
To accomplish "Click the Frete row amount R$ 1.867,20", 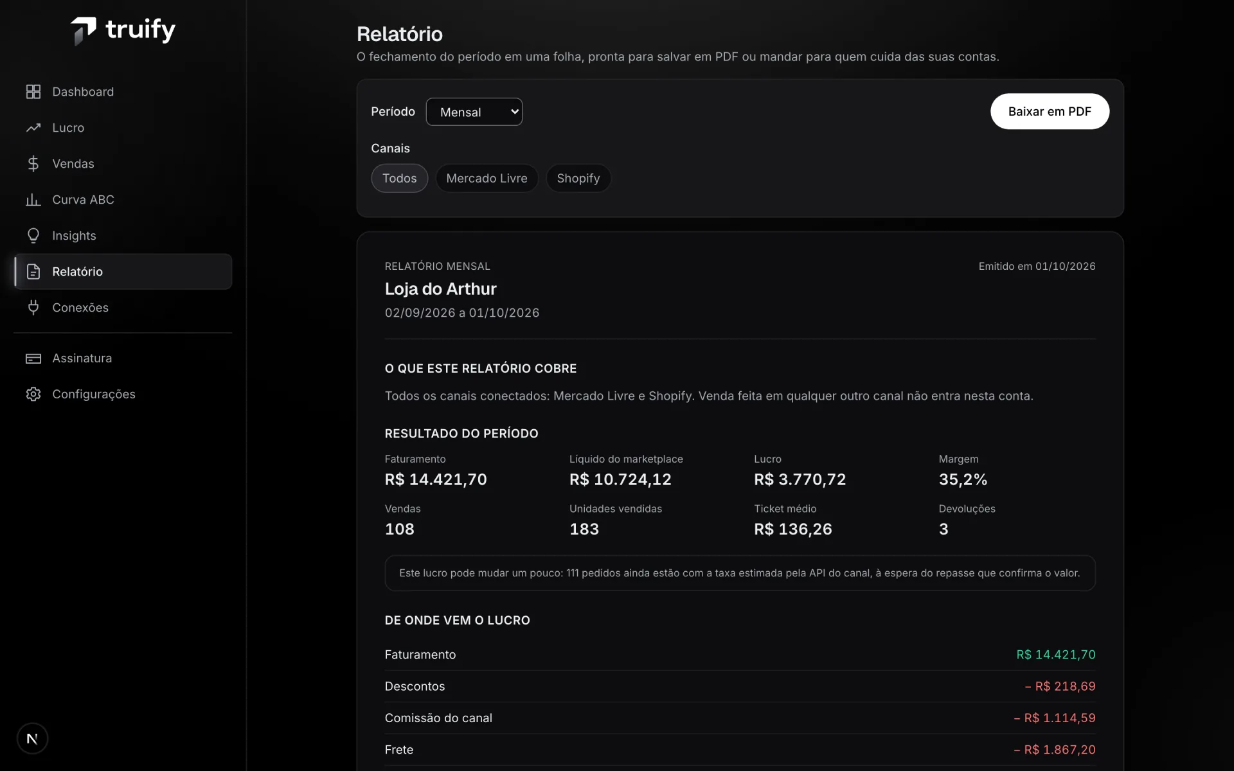I will coord(1054,750).
